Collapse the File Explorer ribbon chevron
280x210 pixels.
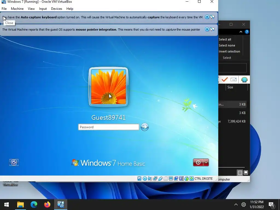241,32
